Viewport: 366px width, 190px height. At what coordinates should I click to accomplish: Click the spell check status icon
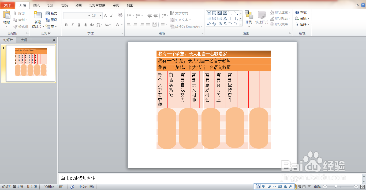72,187
